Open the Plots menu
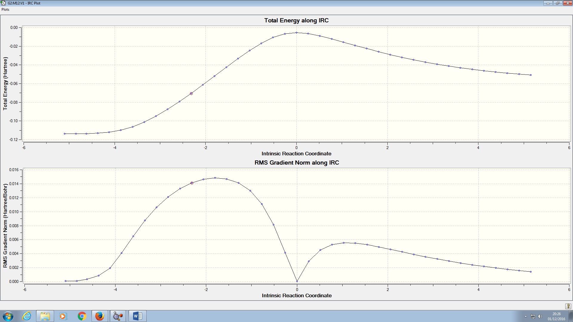 (5, 10)
